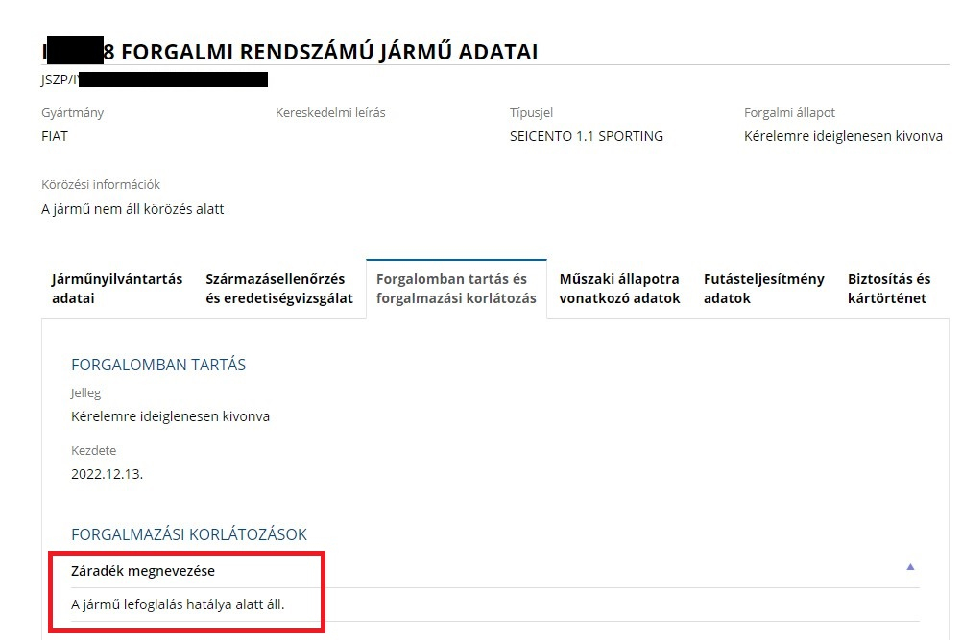Select the 'A jármű lefoglalás hatálya alatt áll' row
The height and width of the screenshot is (640, 962).
pyautogui.click(x=178, y=604)
